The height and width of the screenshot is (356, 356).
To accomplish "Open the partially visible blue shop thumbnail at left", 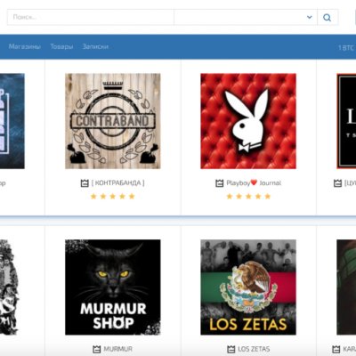I will [x=12, y=121].
